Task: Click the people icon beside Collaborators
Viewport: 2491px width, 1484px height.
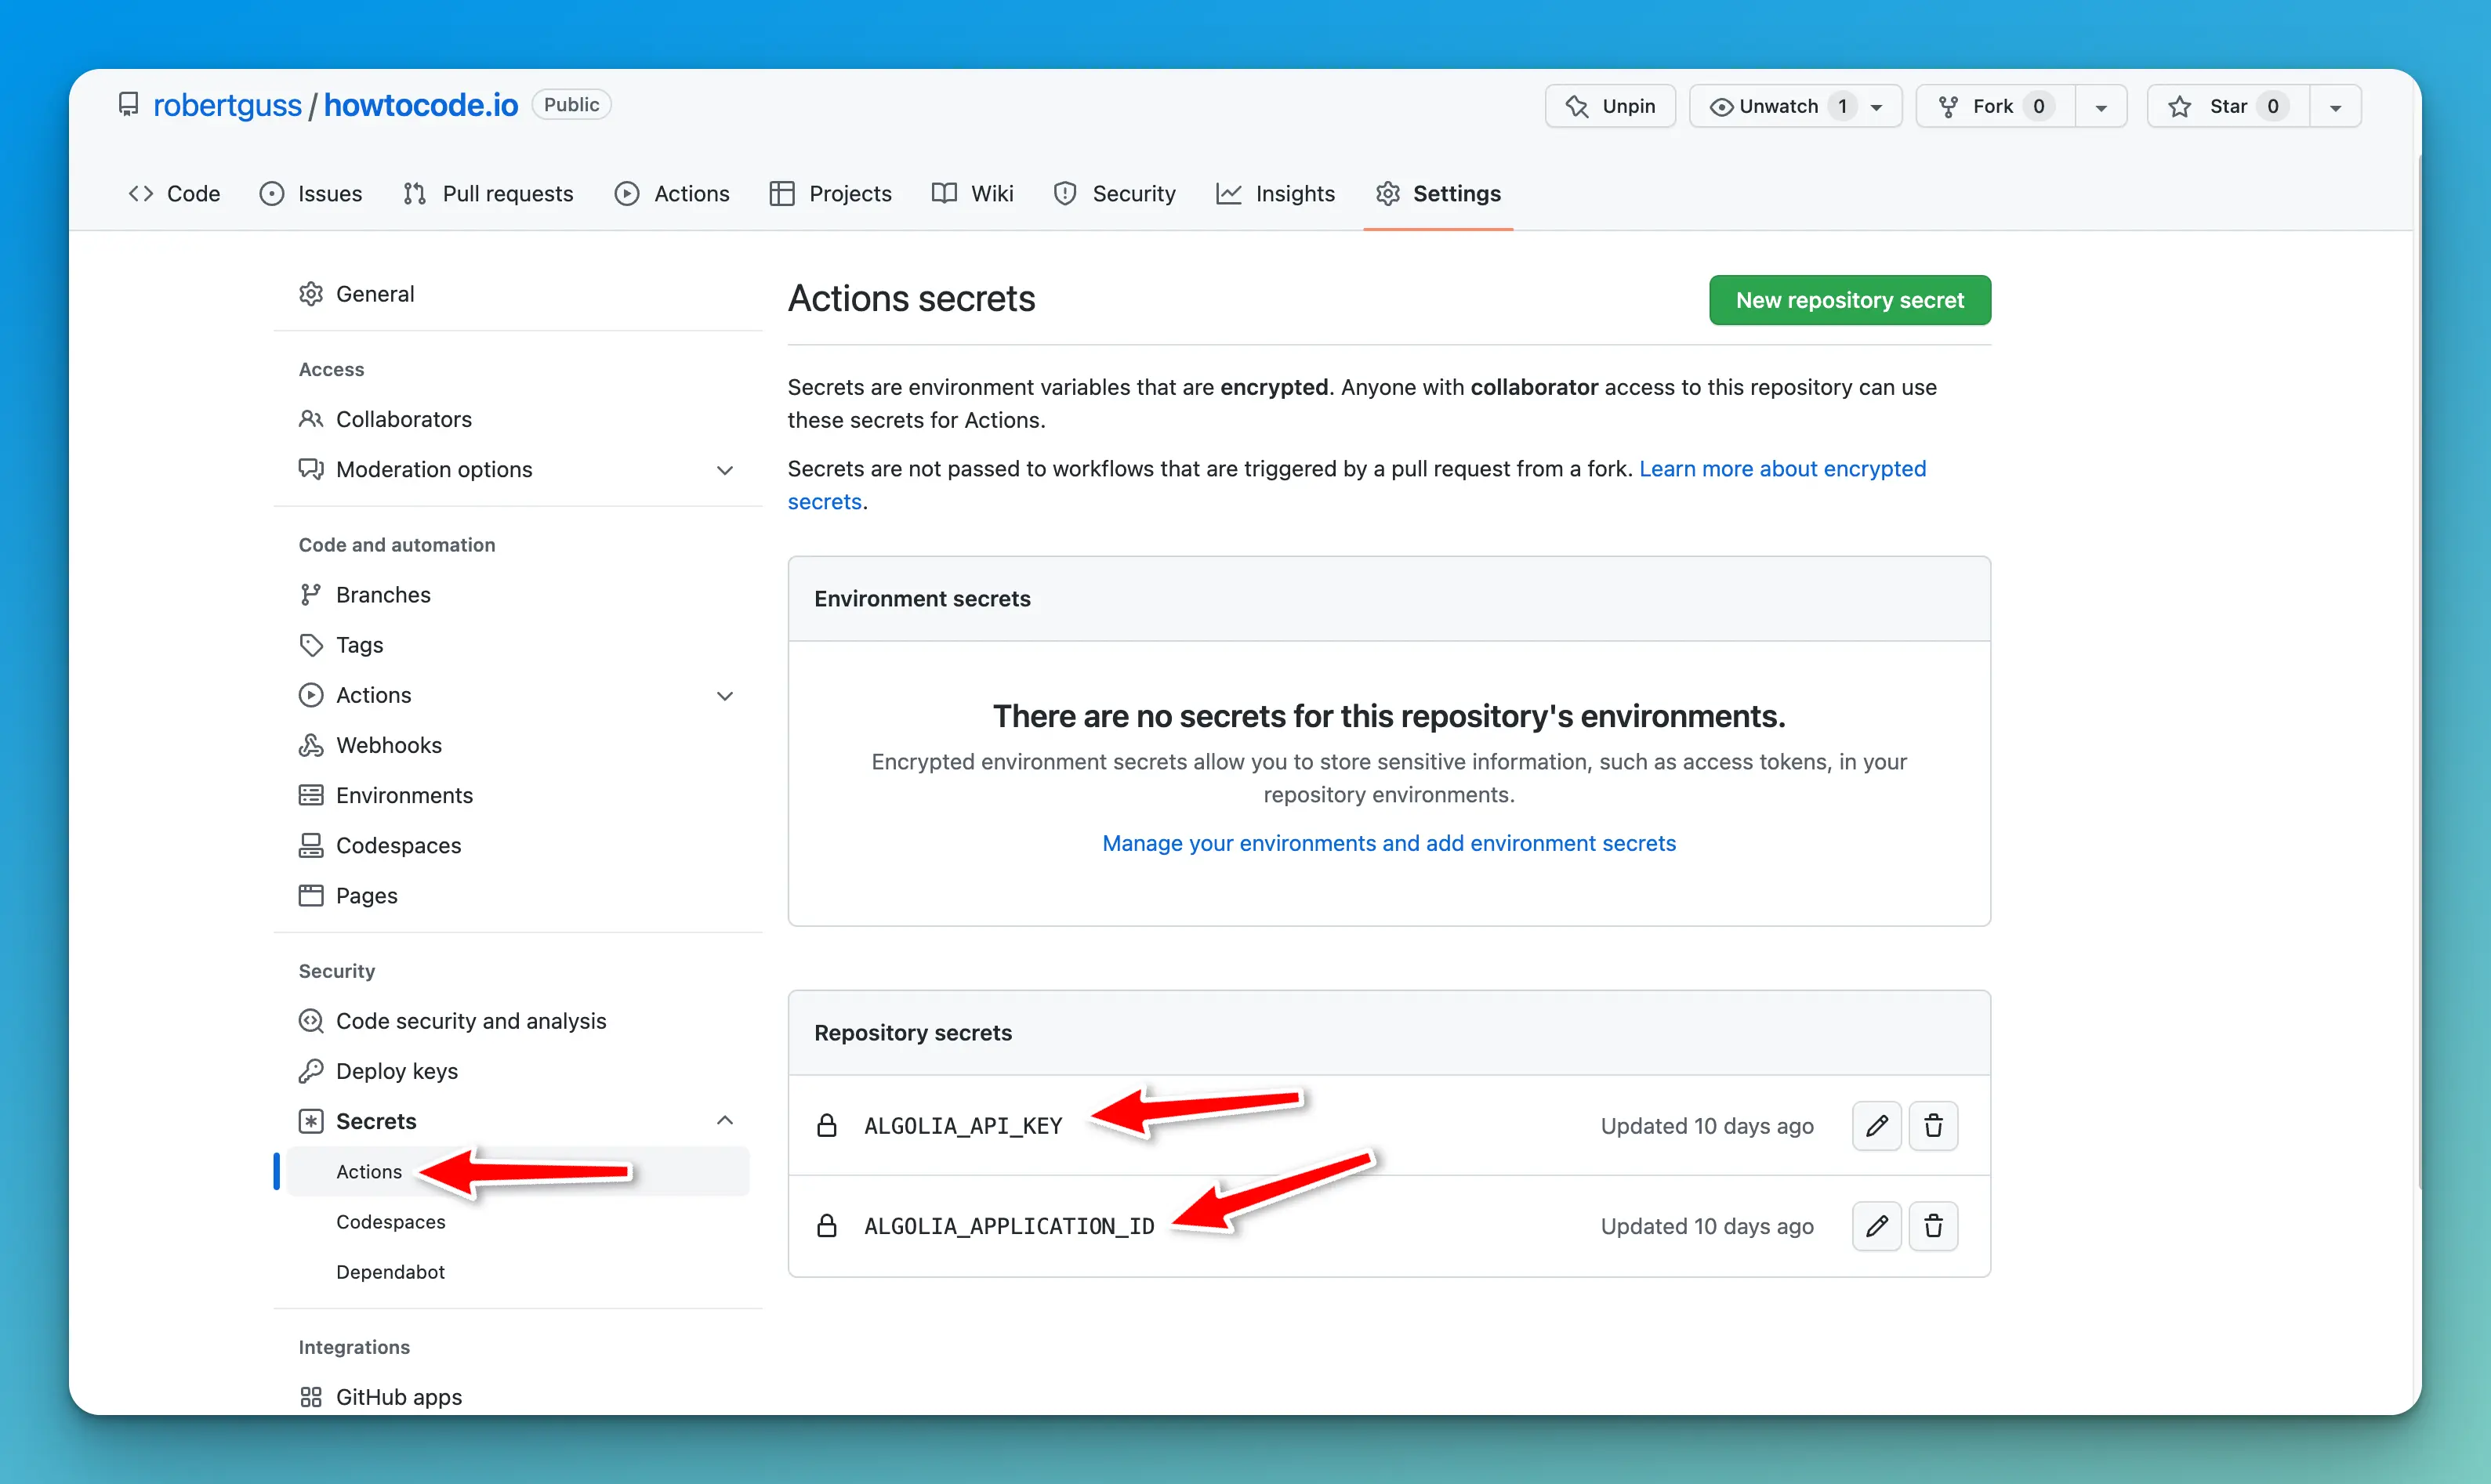Action: 311,419
